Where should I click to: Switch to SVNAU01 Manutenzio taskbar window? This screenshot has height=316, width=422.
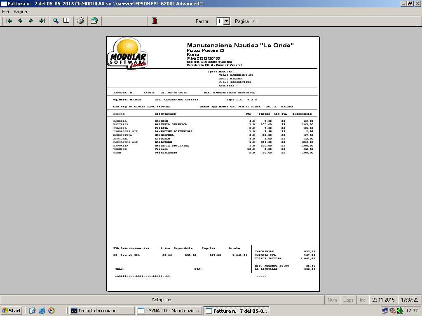(x=169, y=311)
